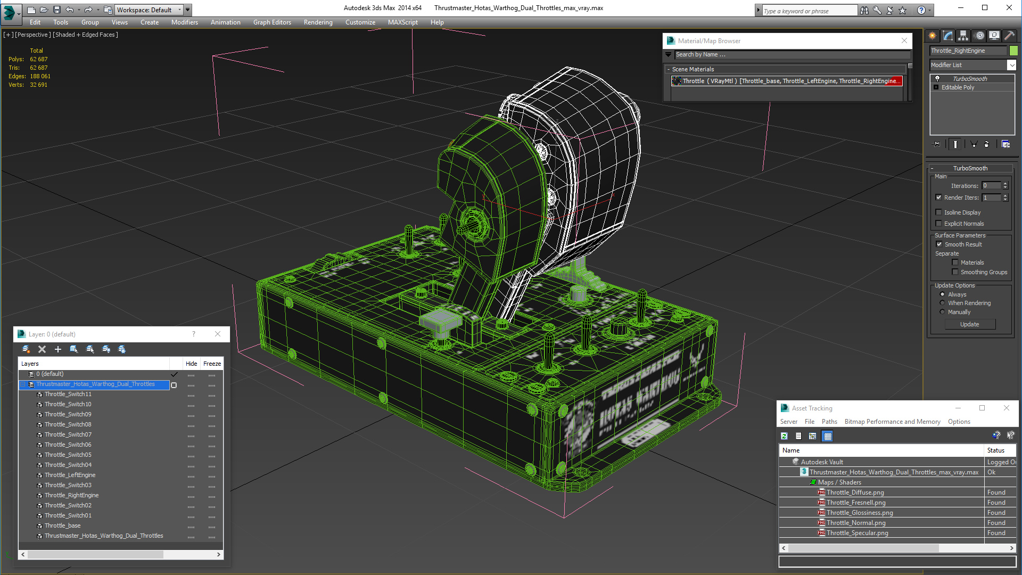Toggle TurboSmooth modifier lightbulb visibility
The width and height of the screenshot is (1022, 575).
click(x=937, y=79)
